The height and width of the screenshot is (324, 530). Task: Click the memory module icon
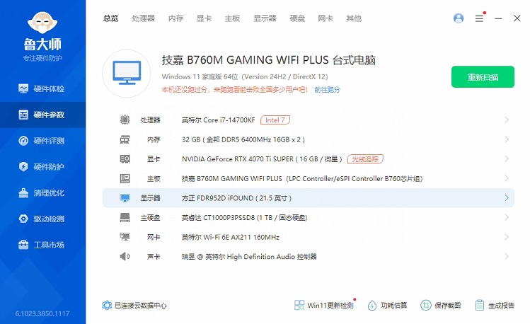pos(125,139)
